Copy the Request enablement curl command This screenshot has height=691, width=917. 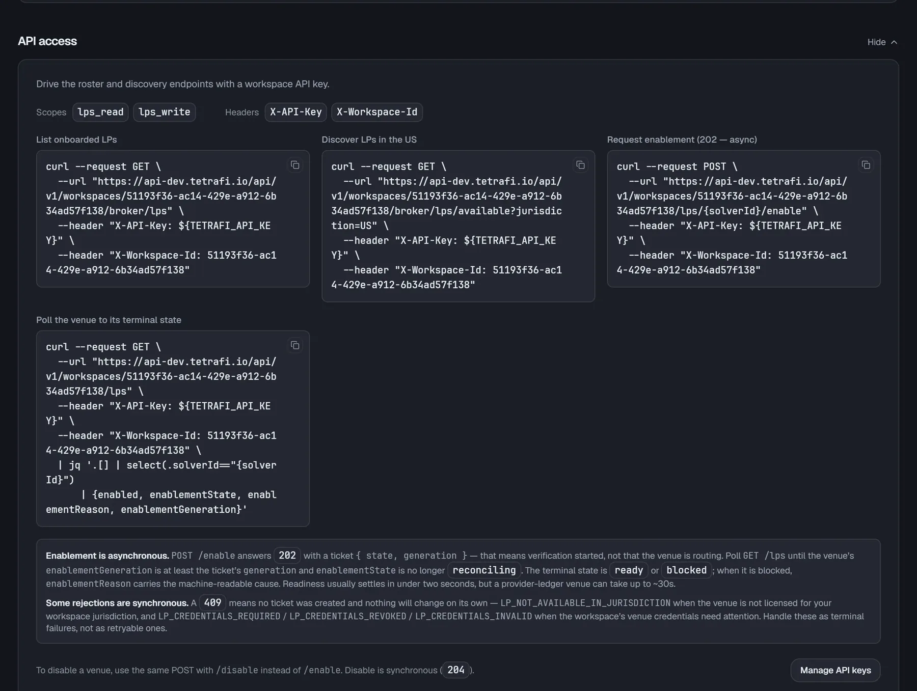point(866,165)
